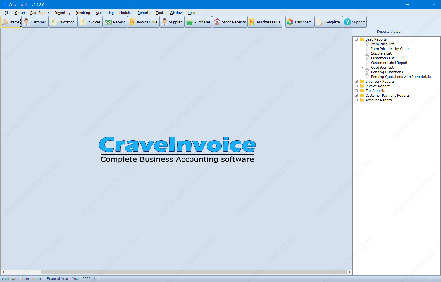
Task: Select Pending Quotations with Item details
Action: [401, 77]
